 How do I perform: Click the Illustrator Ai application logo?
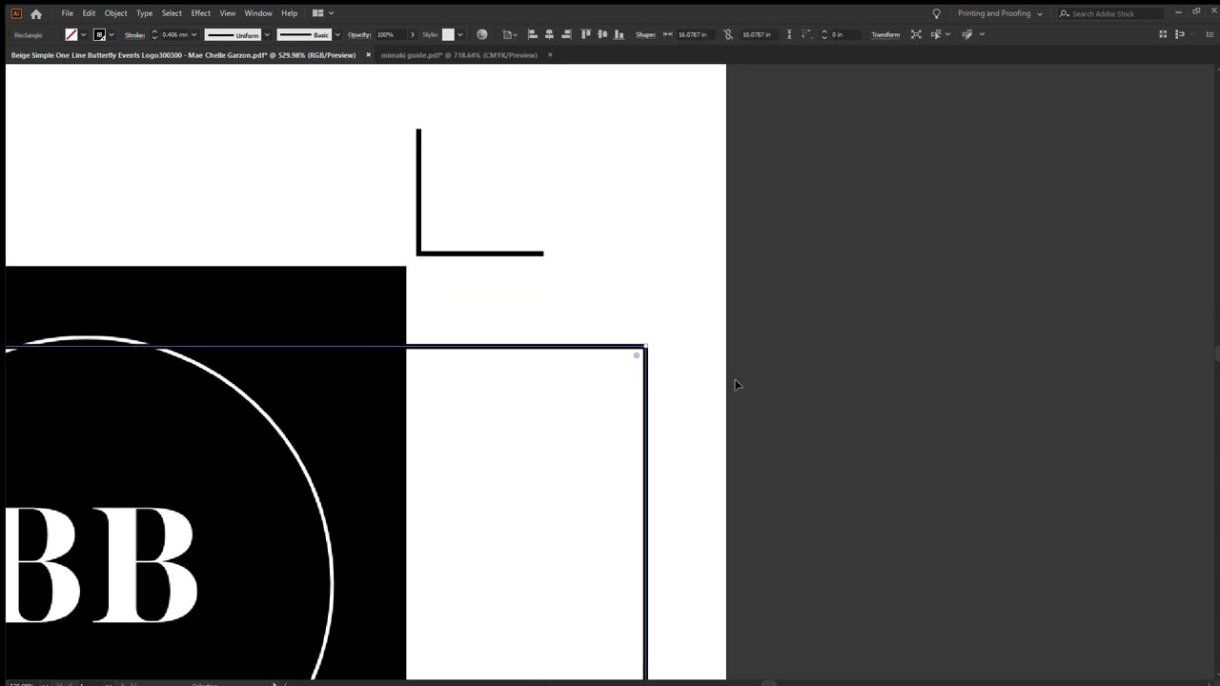click(x=15, y=13)
